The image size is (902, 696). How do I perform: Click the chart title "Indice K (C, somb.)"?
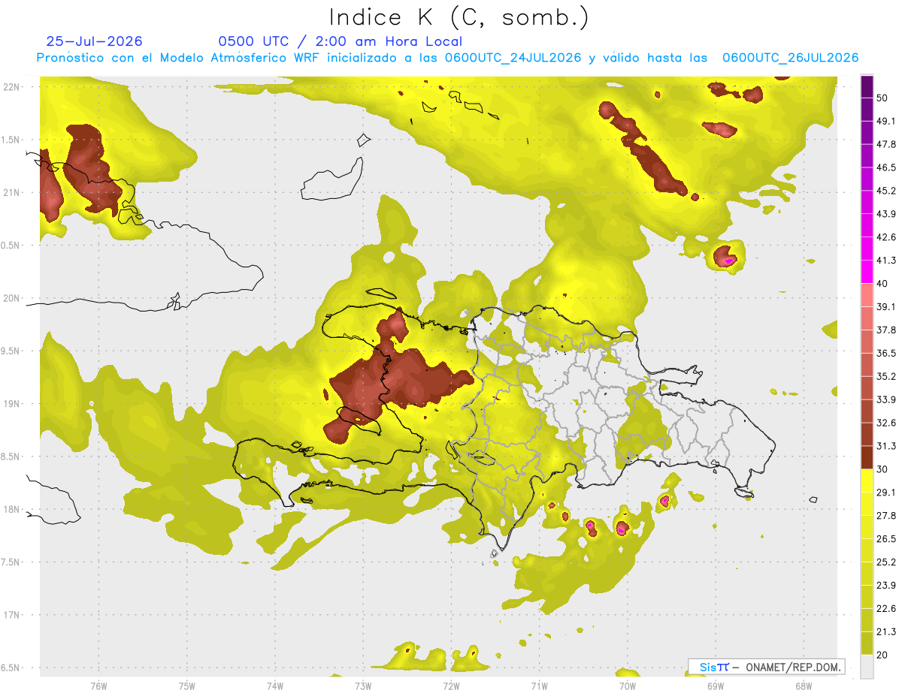pos(459,18)
